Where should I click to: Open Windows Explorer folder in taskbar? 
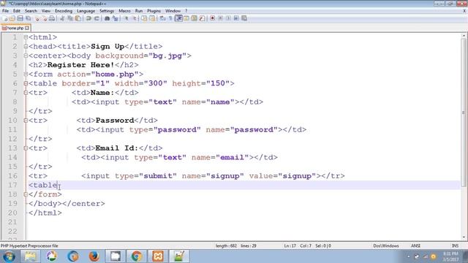[x=30, y=256]
